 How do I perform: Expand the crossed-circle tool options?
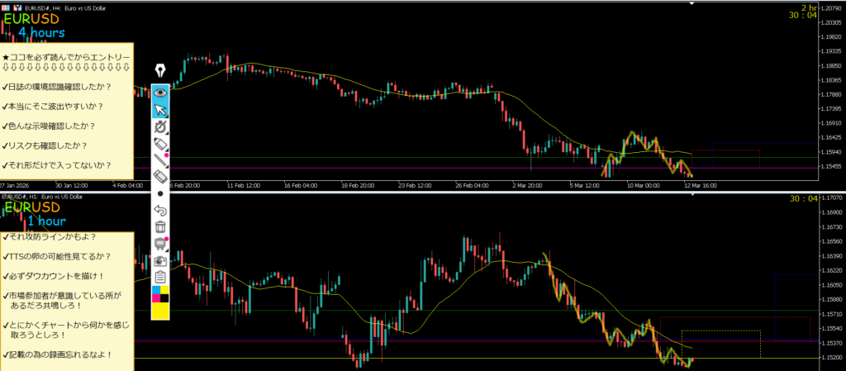(x=160, y=126)
